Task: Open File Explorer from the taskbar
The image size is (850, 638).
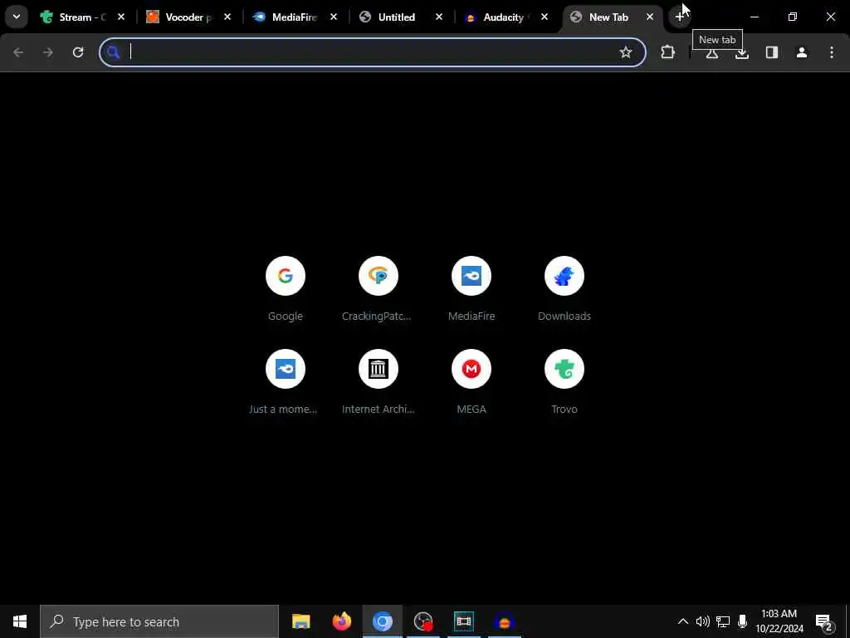Action: coord(300,621)
